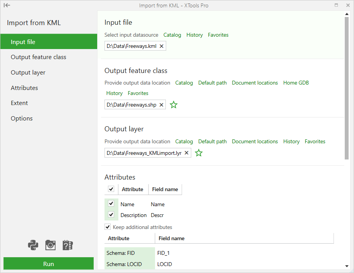Open the Python snippet icon
The image size is (354, 273).
pyautogui.click(x=33, y=245)
